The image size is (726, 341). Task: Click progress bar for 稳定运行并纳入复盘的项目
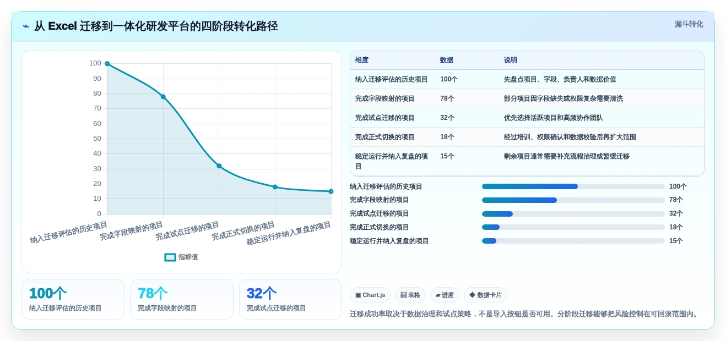pyautogui.click(x=573, y=241)
